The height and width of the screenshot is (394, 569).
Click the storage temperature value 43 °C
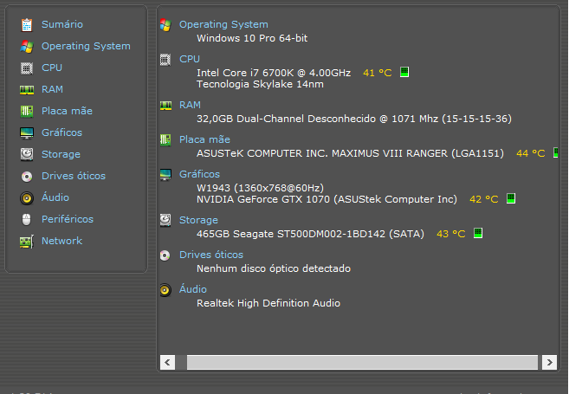click(x=450, y=234)
